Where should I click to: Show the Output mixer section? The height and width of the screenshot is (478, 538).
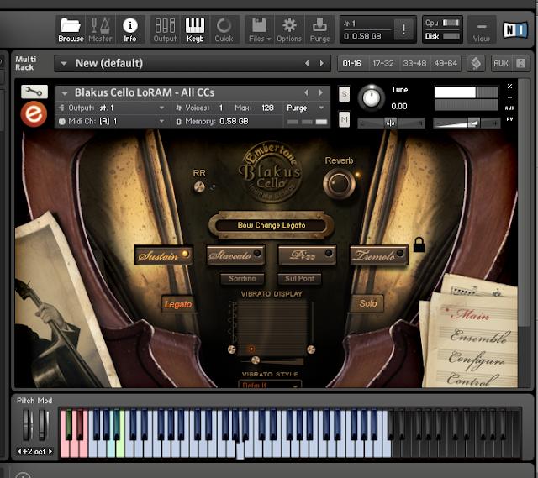[x=165, y=29]
